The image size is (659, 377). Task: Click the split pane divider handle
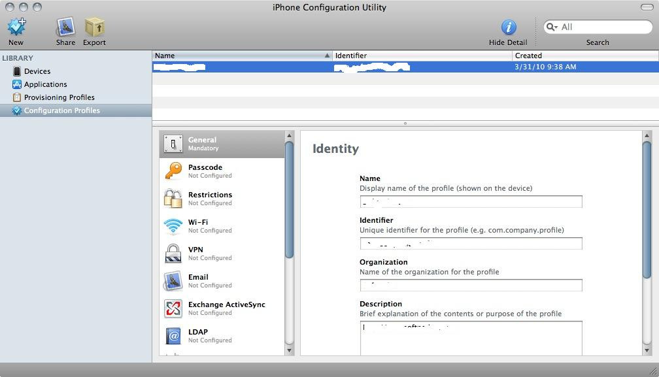[x=405, y=123]
